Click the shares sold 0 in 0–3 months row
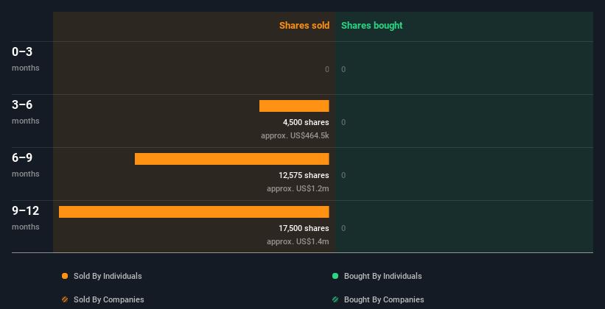 [327, 69]
